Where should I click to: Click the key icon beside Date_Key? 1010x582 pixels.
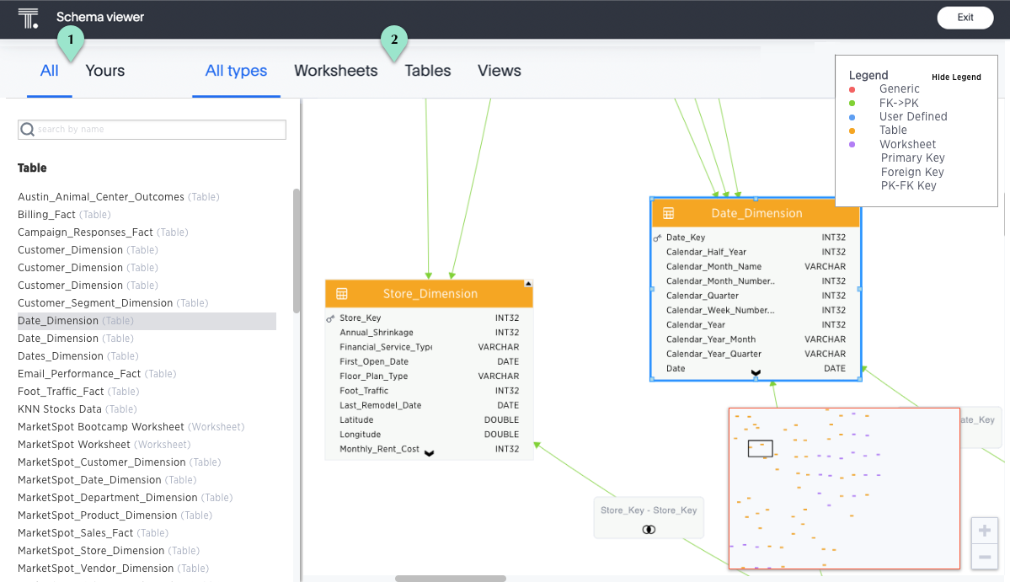(657, 238)
